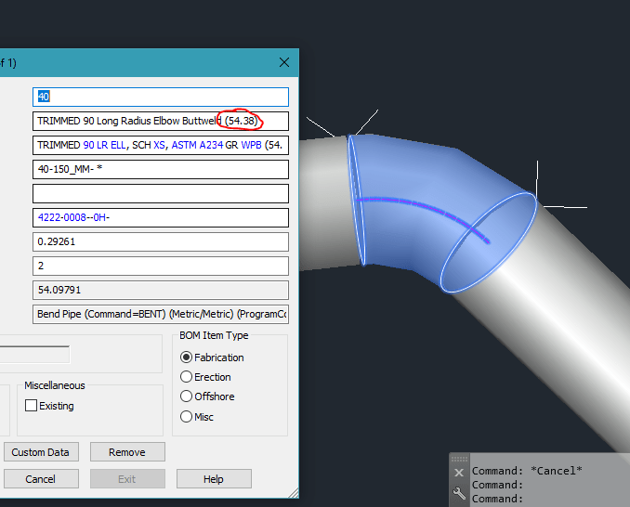Viewport: 630px width, 507px height.
Task: Click the 4222-0008--0H- field
Action: (160, 218)
